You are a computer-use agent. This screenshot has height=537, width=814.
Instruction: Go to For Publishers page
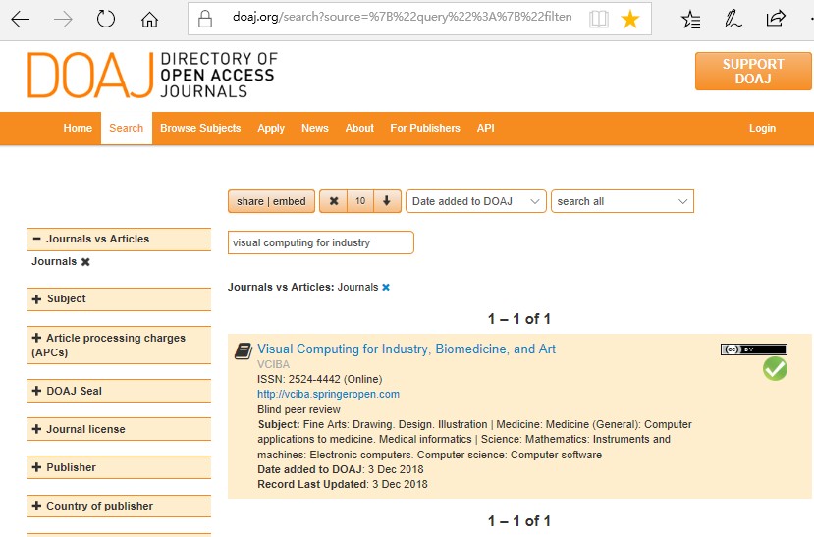(424, 128)
